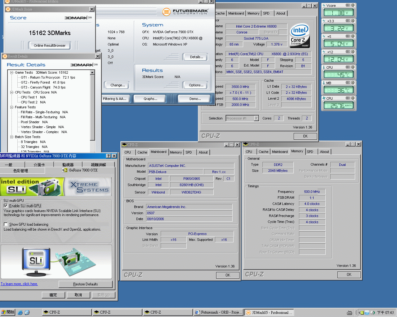Click the Intel Core 2 Extreme logo in CPU-Z
Viewport: 397px width, 317px height.
tap(300, 36)
